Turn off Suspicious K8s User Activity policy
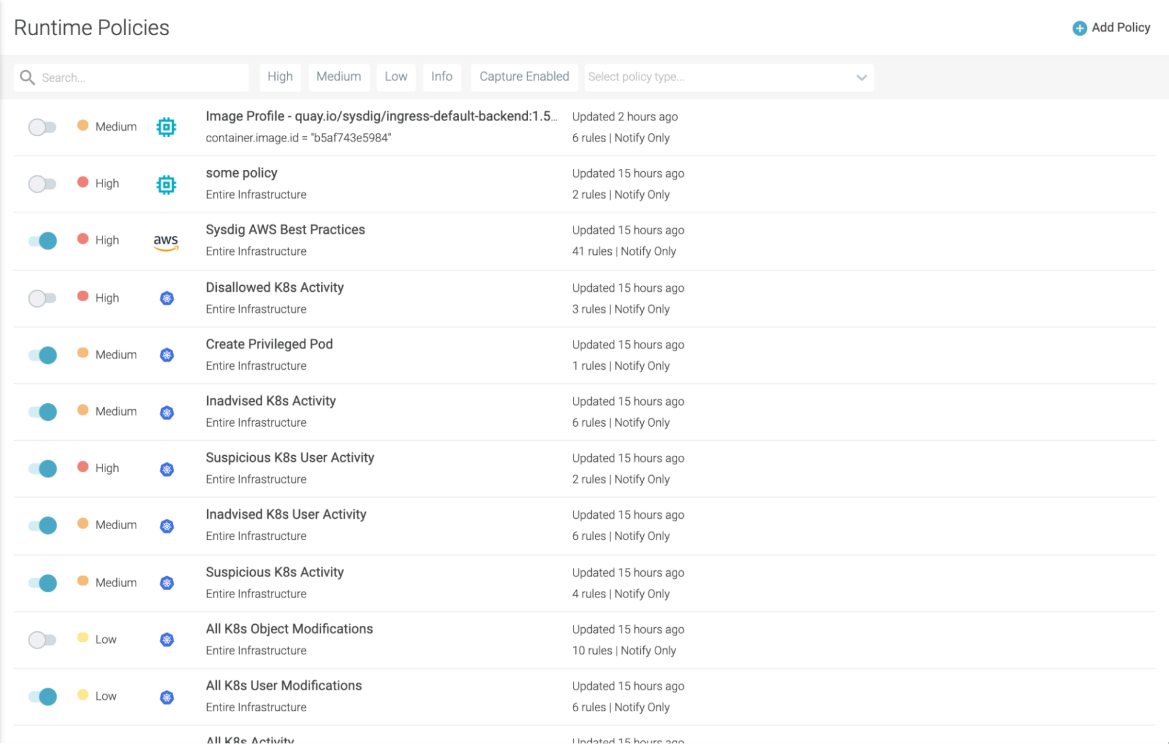Viewport: 1169px width, 744px height. pyautogui.click(x=42, y=469)
